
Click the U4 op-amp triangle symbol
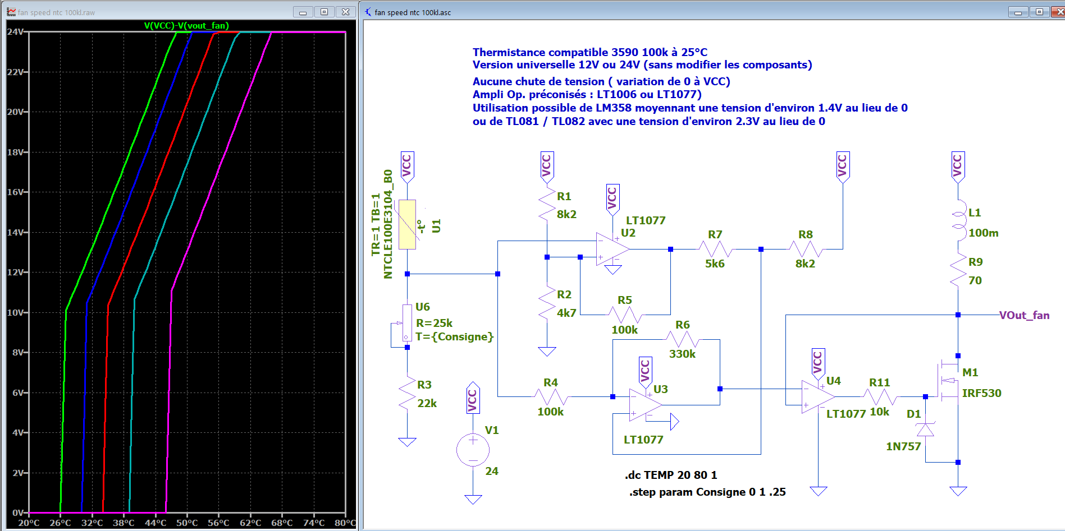(x=818, y=396)
